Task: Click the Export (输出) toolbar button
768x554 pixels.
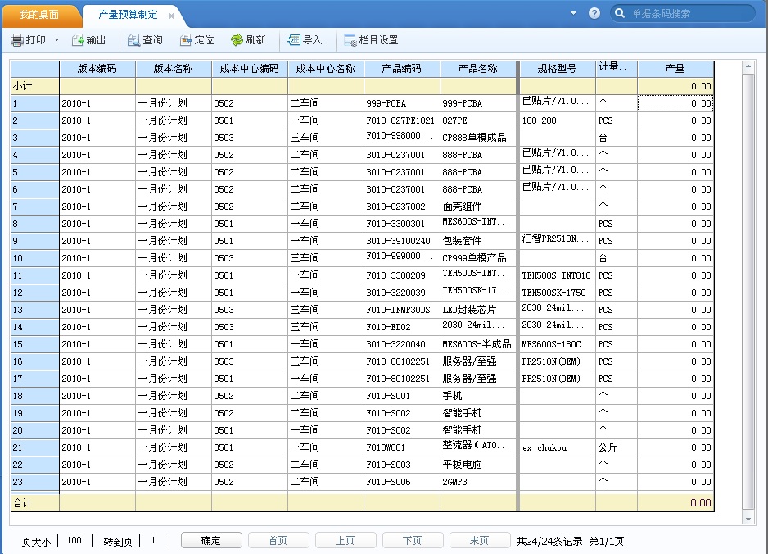Action: point(89,40)
